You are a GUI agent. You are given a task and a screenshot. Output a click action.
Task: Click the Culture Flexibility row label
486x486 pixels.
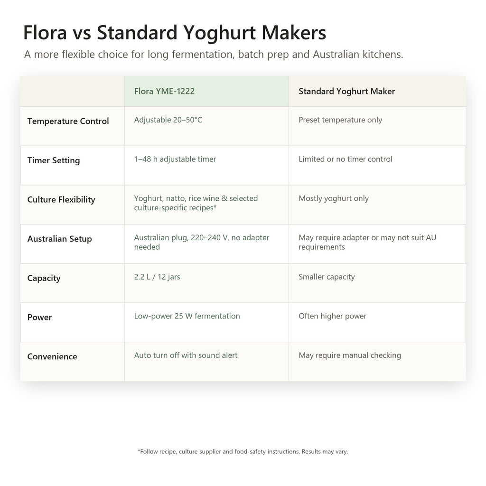click(x=61, y=200)
